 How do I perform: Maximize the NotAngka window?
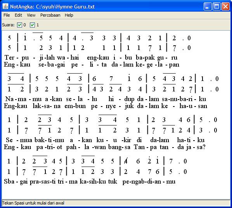[216, 7]
